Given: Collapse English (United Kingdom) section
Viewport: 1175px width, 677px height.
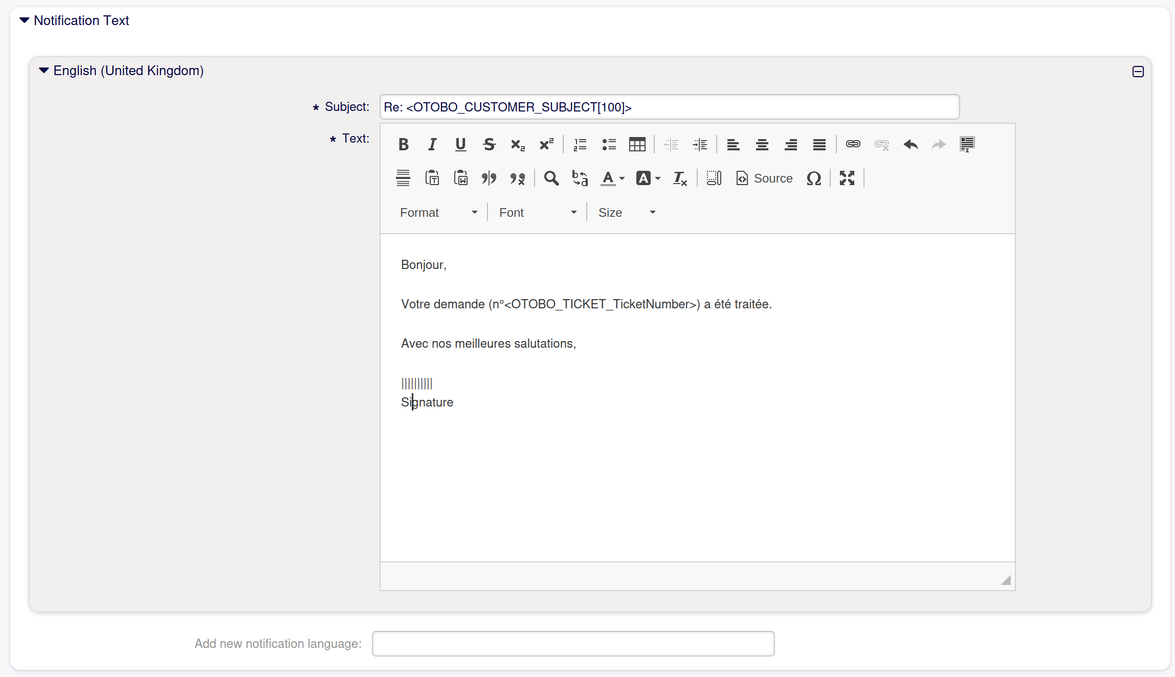Looking at the screenshot, I should click(44, 71).
